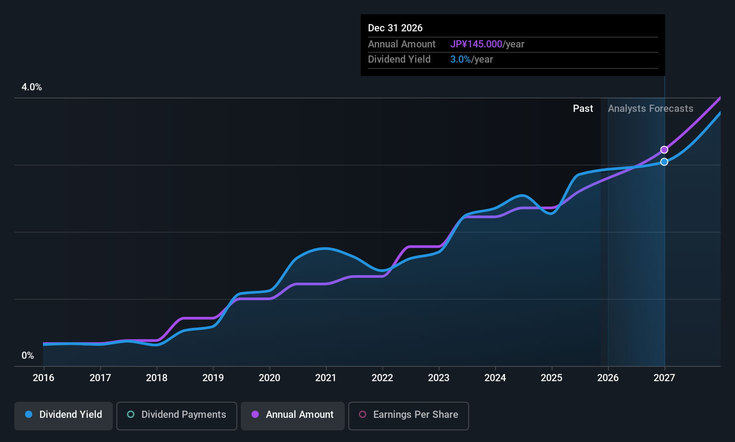Click the 4.0% y-axis label
The width and height of the screenshot is (735, 442).
32,87
